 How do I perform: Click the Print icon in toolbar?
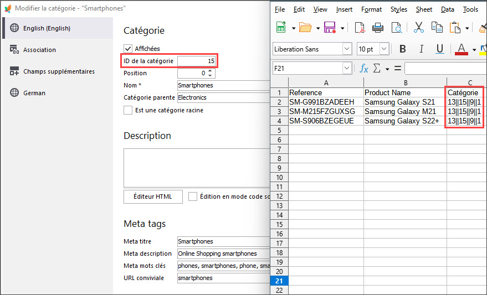tap(378, 28)
